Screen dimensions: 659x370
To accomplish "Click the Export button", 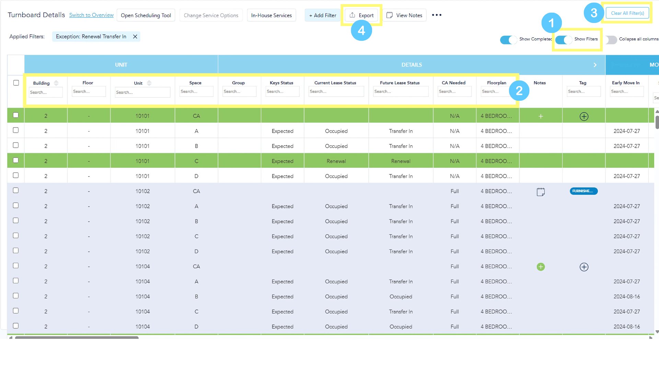I will pos(361,15).
